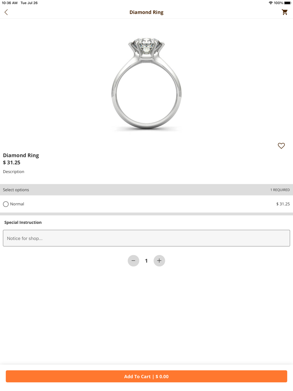Tap the 1 REQUIRED label
Viewport: 293px width, 391px height.
pos(280,190)
